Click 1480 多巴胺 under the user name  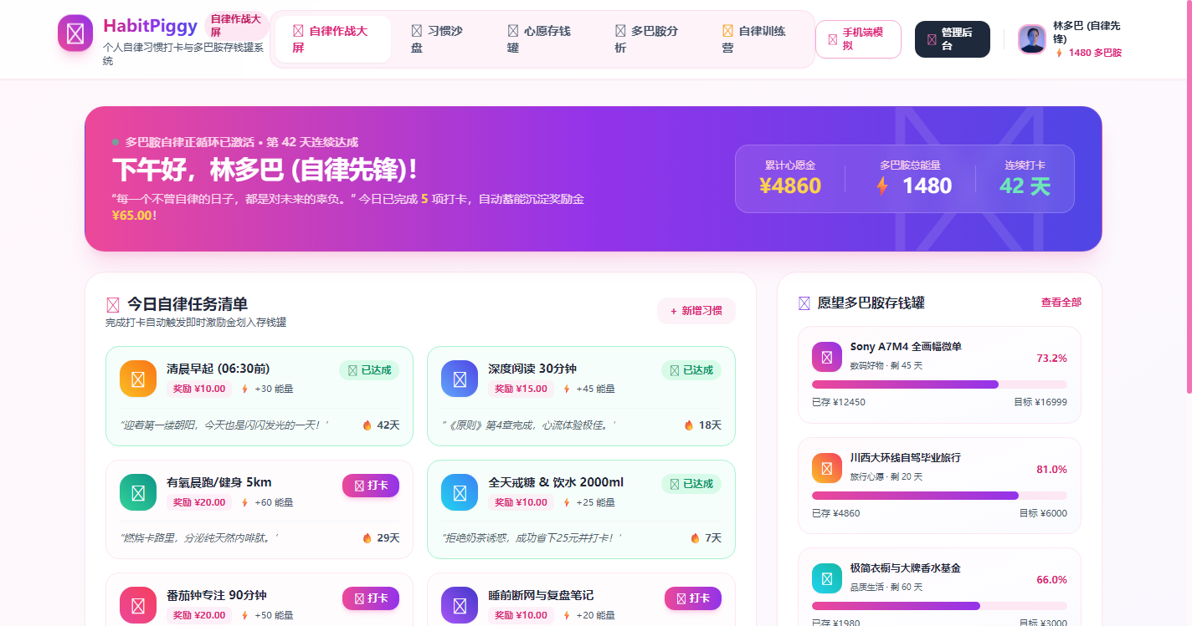tap(1089, 53)
